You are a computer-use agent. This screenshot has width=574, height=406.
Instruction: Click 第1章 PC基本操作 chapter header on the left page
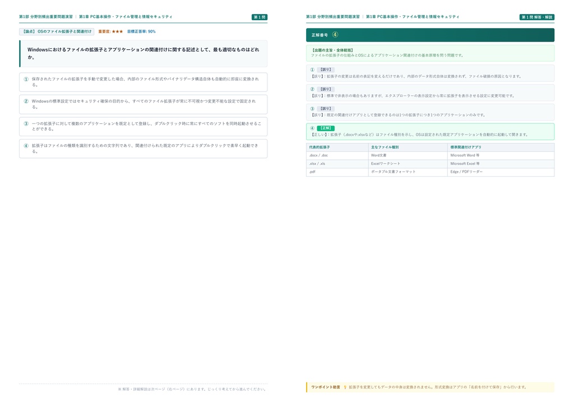(126, 17)
